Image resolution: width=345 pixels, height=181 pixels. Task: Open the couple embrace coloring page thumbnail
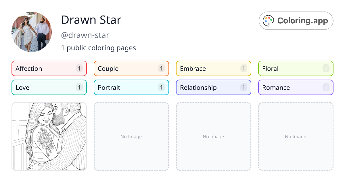pos(49,136)
